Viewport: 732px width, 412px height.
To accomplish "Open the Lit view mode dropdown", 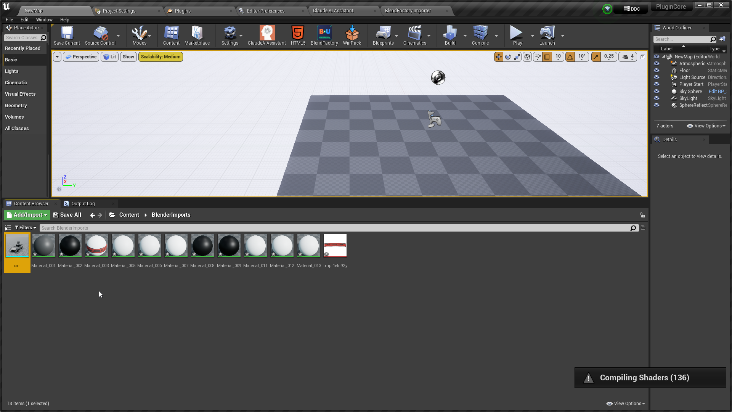I will pos(109,57).
